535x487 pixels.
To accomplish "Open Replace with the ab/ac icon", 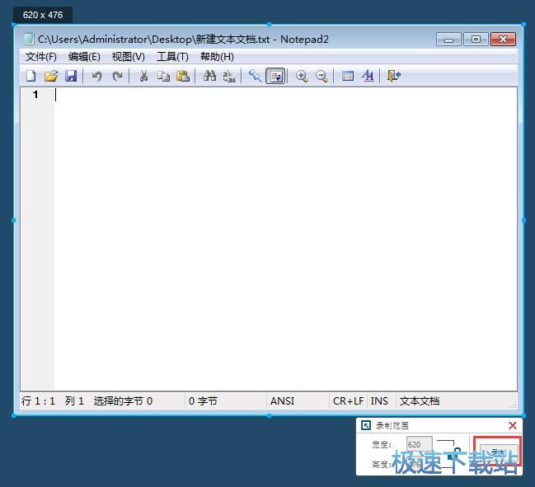I will [229, 76].
